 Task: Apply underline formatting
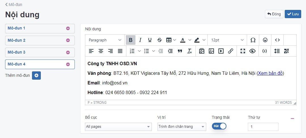click(x=150, y=40)
